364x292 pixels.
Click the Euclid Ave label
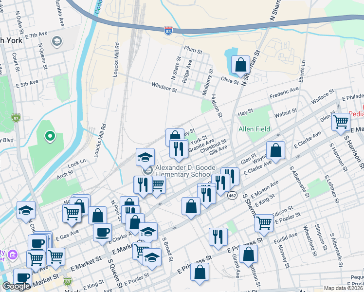(285, 238)
